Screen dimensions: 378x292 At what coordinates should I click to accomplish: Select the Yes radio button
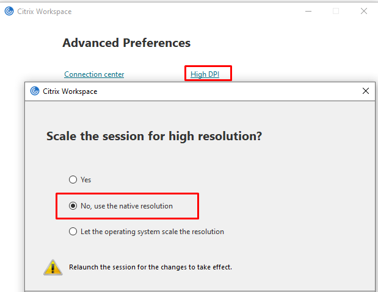click(x=73, y=180)
